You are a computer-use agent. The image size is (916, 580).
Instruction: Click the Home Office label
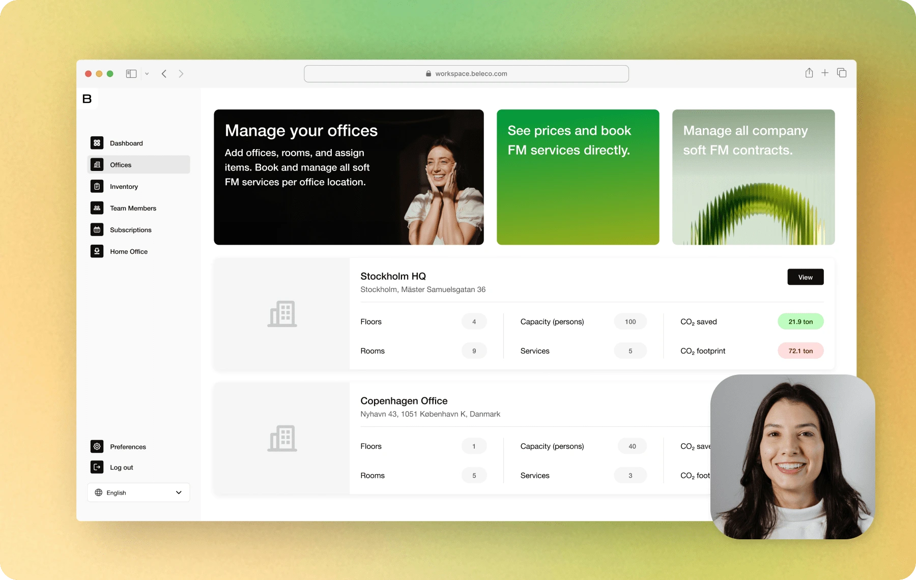tap(129, 251)
